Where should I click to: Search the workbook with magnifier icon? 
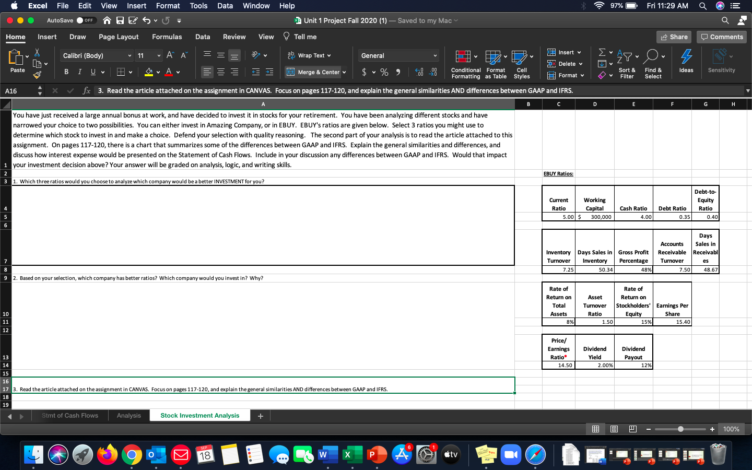(725, 20)
